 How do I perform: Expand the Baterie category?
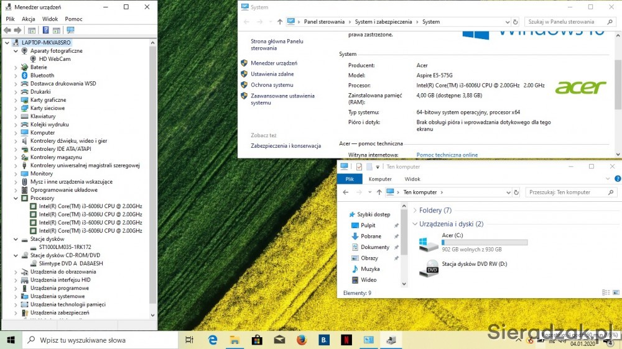[16, 67]
